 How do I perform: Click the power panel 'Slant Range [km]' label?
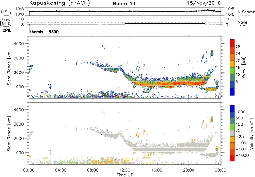coord(9,67)
